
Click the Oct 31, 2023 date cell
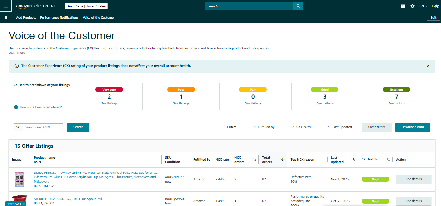(x=340, y=201)
